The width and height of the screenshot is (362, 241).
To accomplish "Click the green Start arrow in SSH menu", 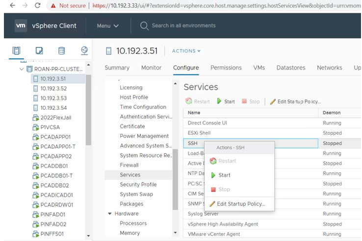I will point(213,175).
